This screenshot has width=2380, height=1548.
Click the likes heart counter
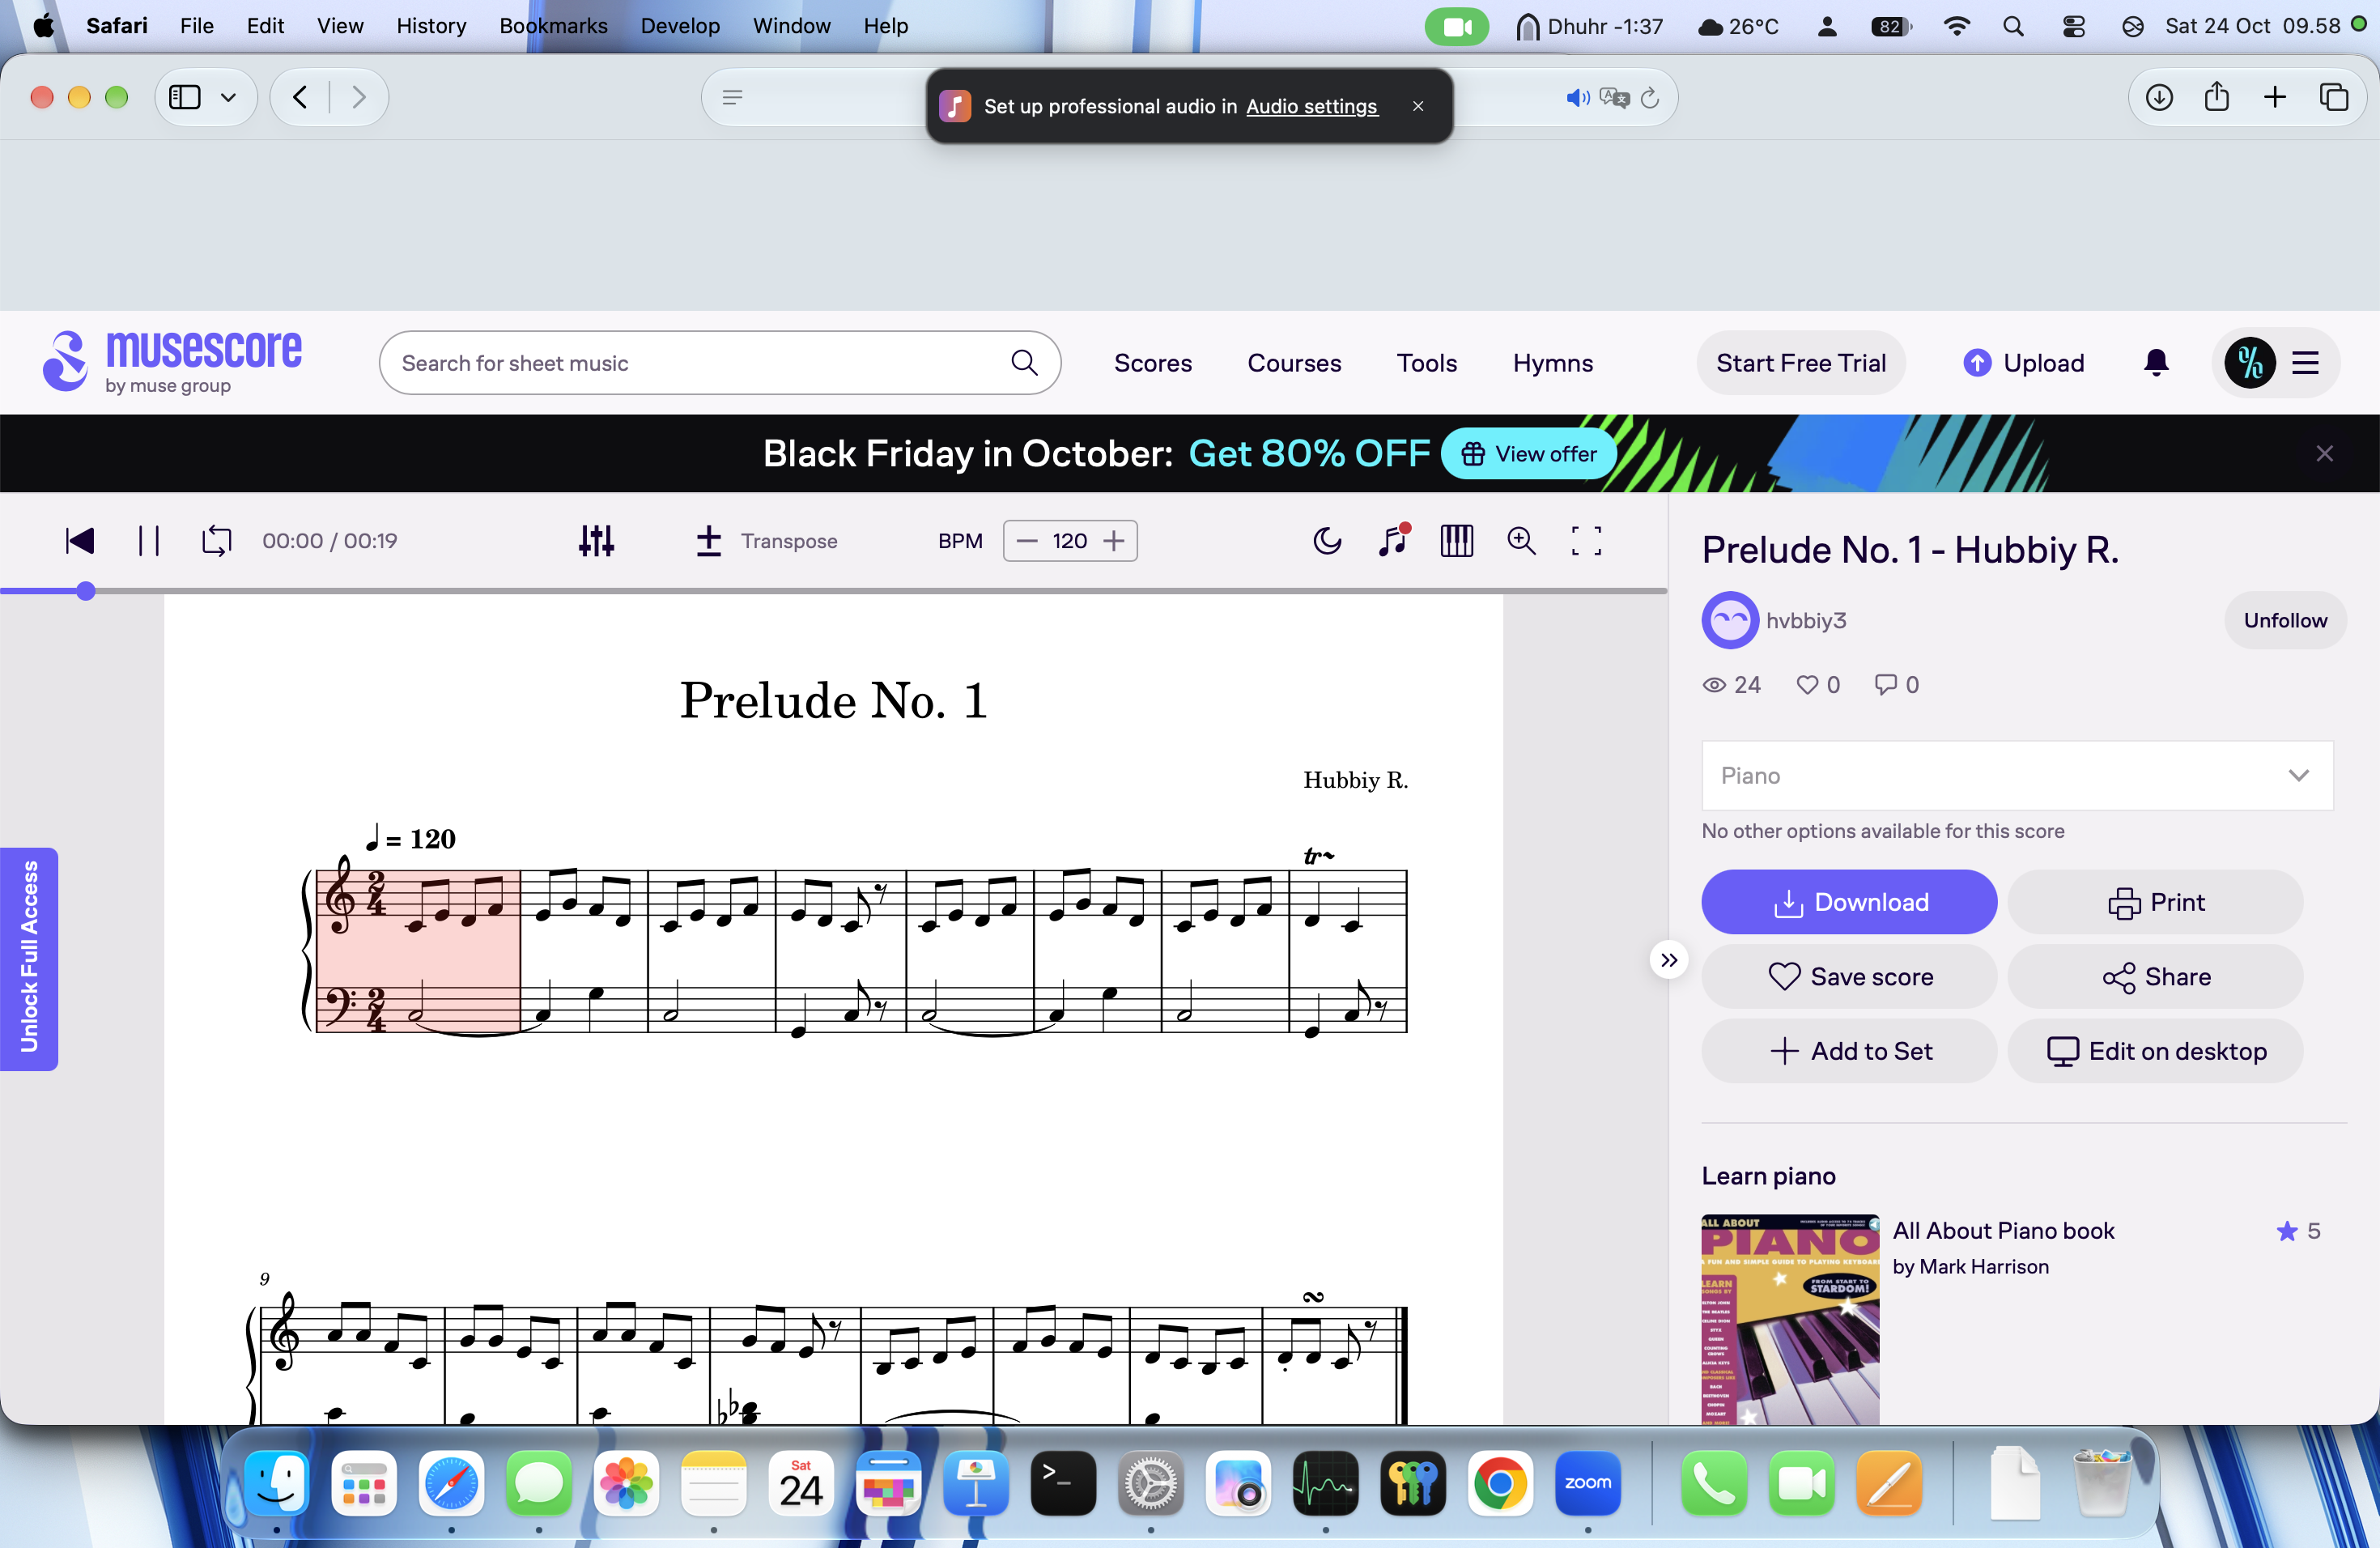coord(1817,685)
